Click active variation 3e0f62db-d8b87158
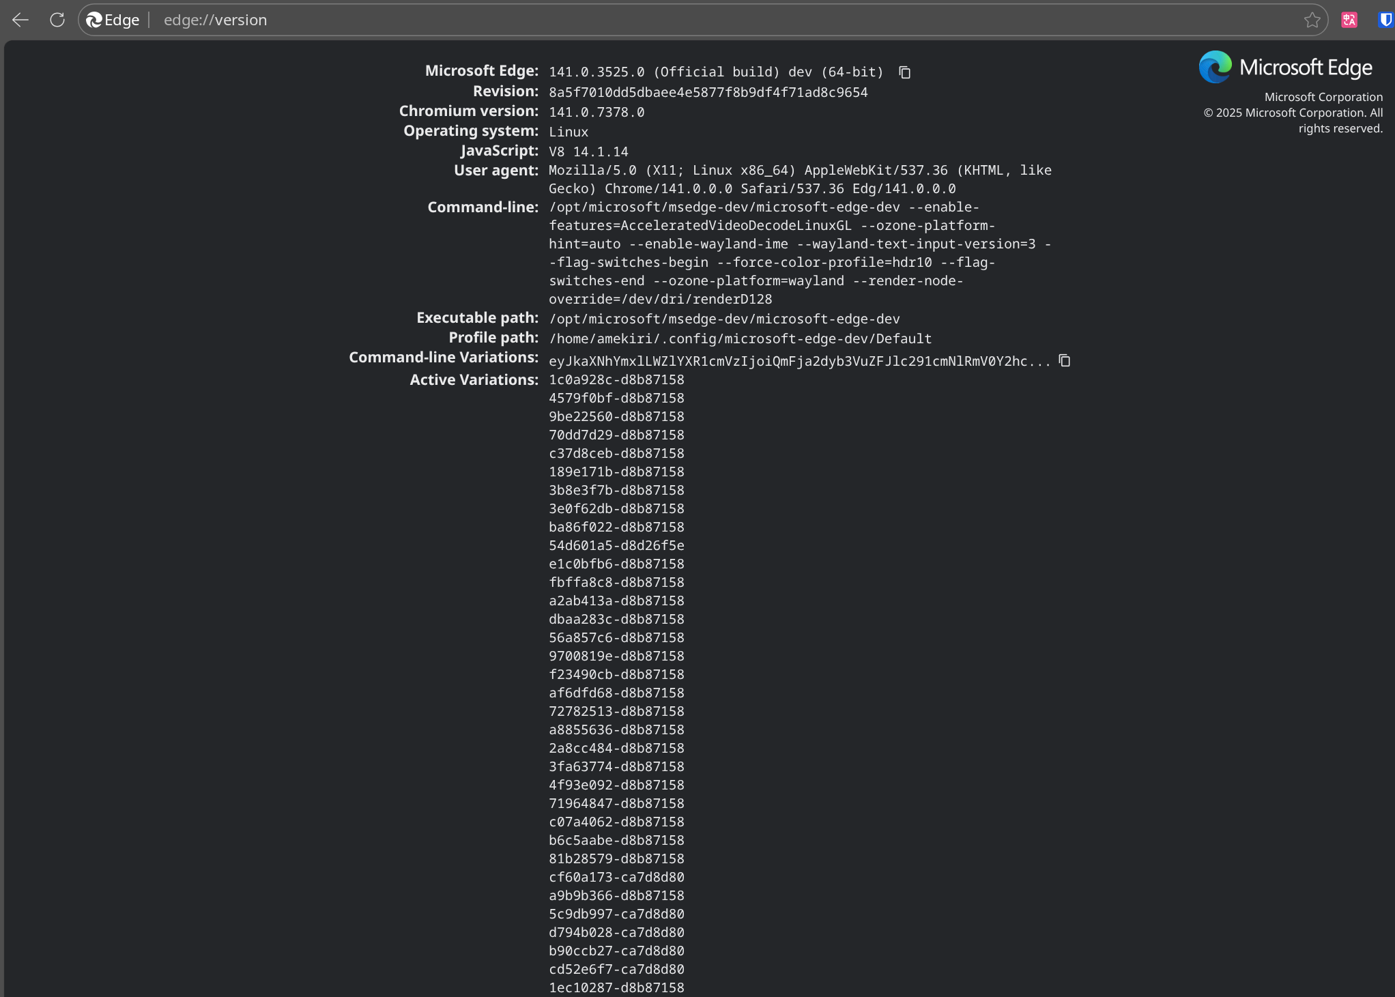The width and height of the screenshot is (1395, 997). point(616,508)
